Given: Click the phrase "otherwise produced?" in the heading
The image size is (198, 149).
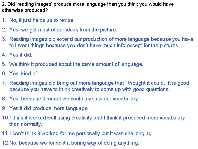Looking at the screenshot, I should (x=24, y=10).
